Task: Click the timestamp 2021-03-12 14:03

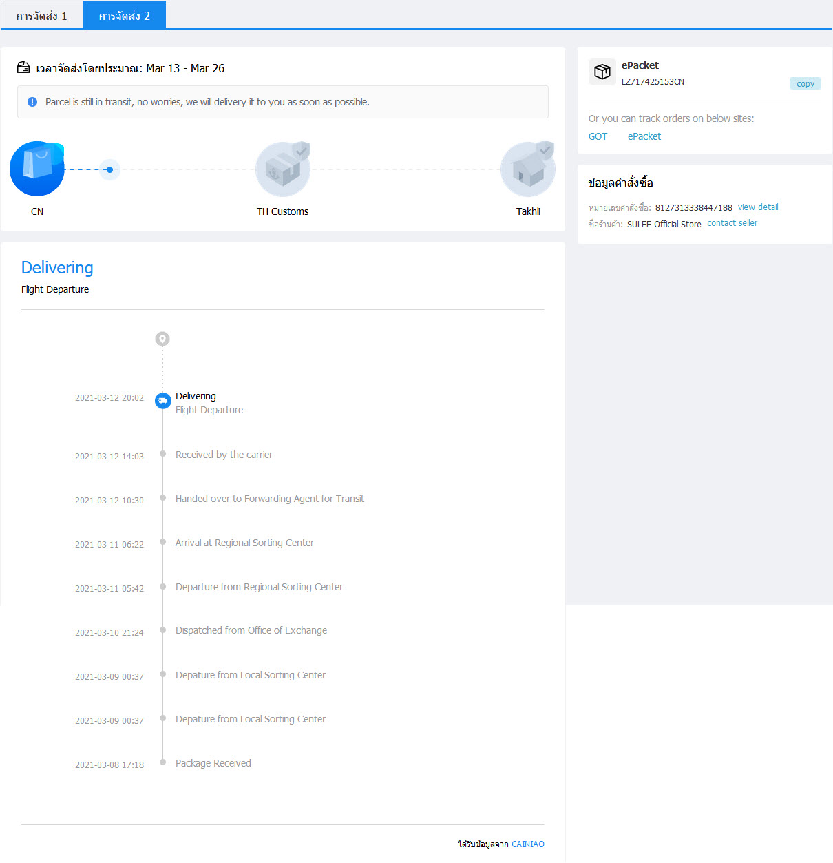Action: click(x=109, y=457)
